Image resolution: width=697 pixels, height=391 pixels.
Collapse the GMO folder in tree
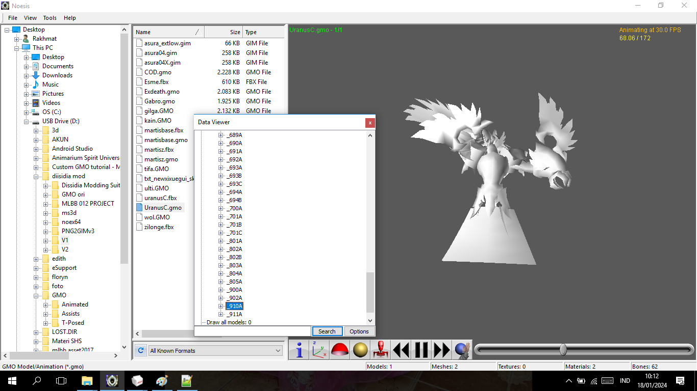click(x=36, y=295)
